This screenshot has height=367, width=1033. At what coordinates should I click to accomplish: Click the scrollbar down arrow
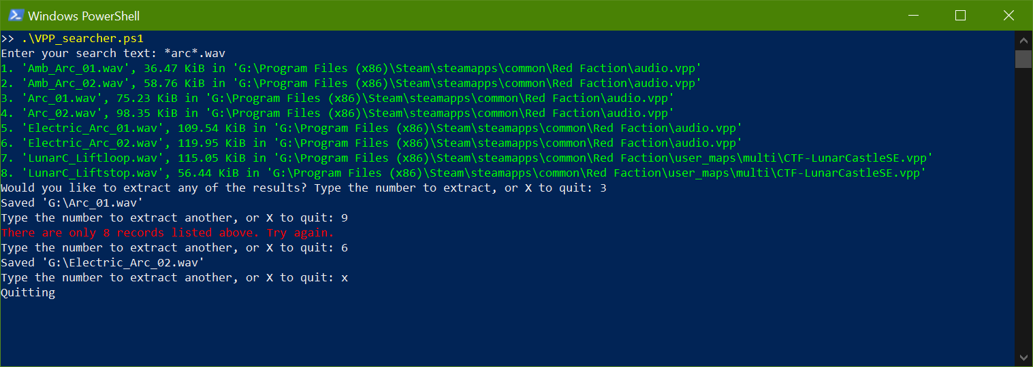tap(1023, 357)
